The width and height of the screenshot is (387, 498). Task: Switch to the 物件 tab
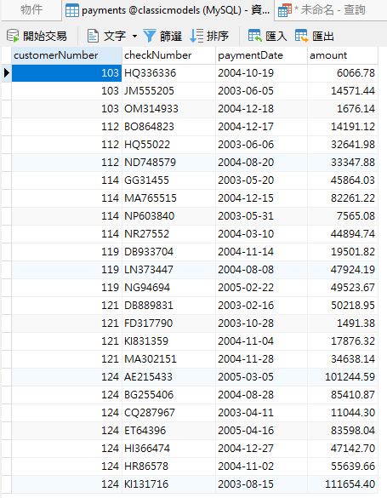tap(31, 9)
